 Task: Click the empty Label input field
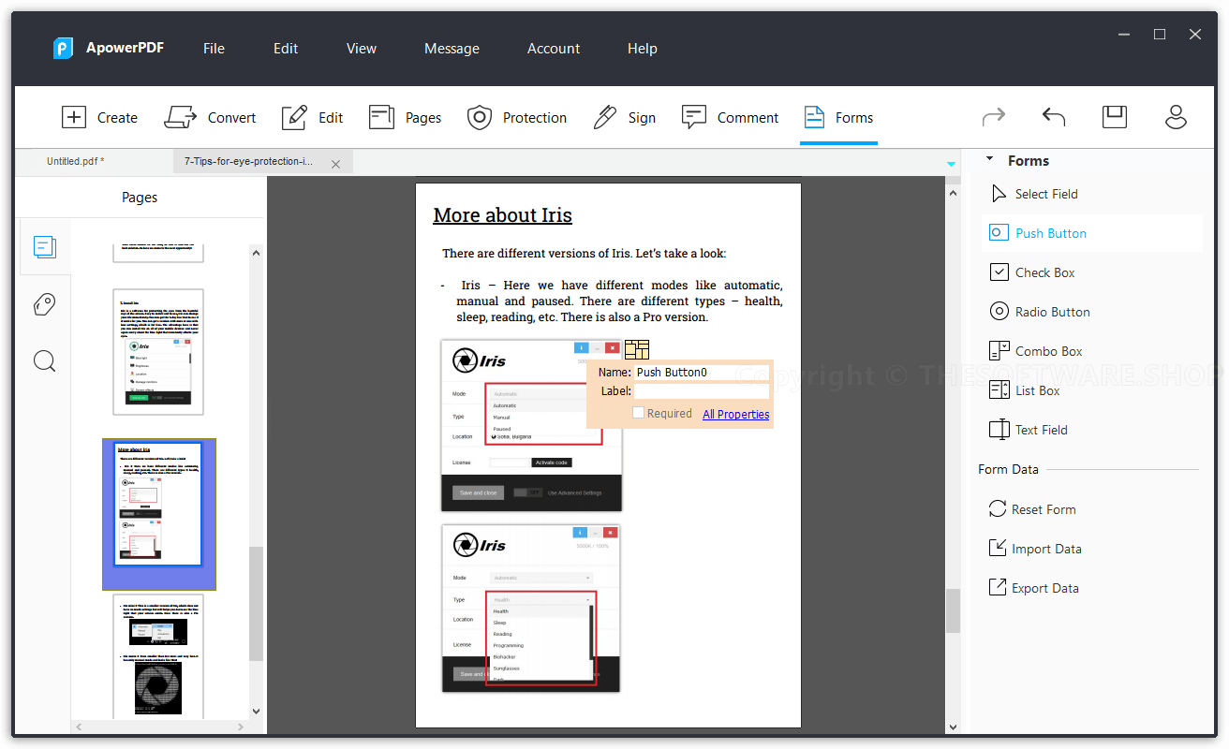coord(702,391)
